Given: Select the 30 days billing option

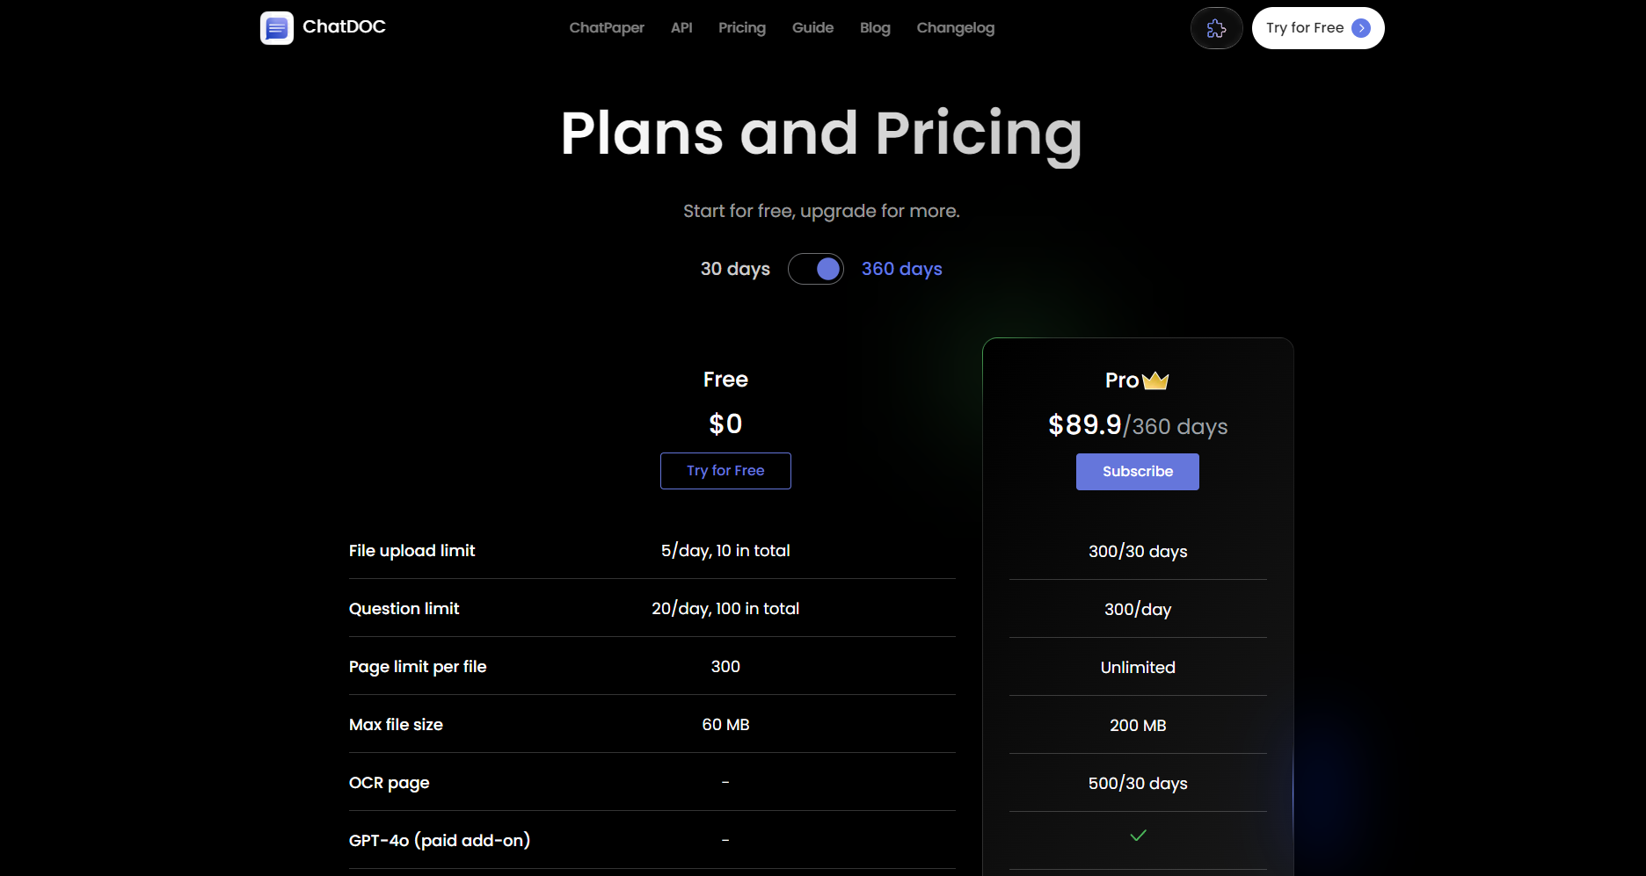Looking at the screenshot, I should coord(735,269).
